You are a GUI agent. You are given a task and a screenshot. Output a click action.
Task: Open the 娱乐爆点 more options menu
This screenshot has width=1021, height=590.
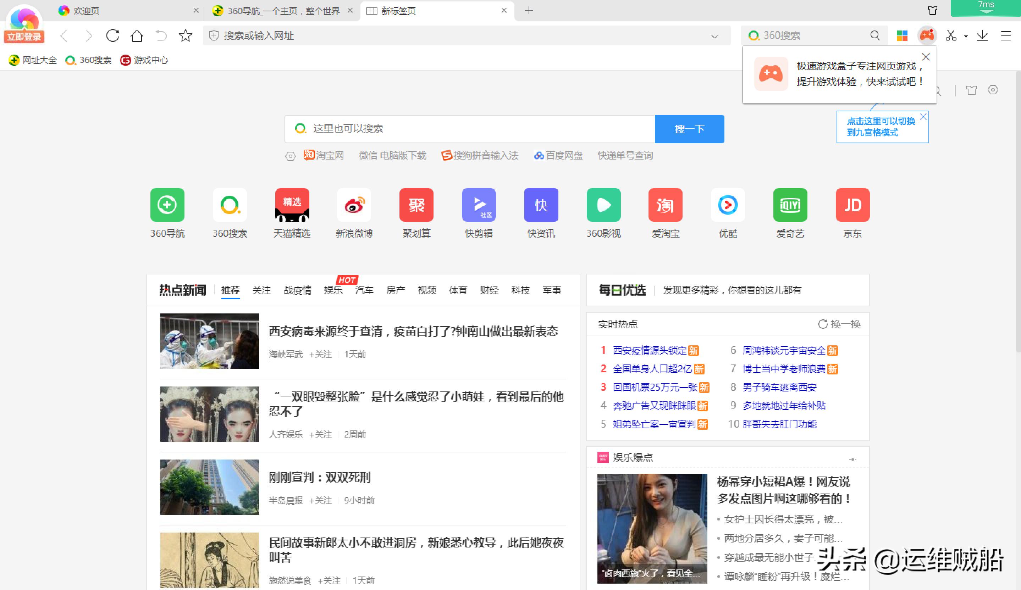(x=853, y=459)
